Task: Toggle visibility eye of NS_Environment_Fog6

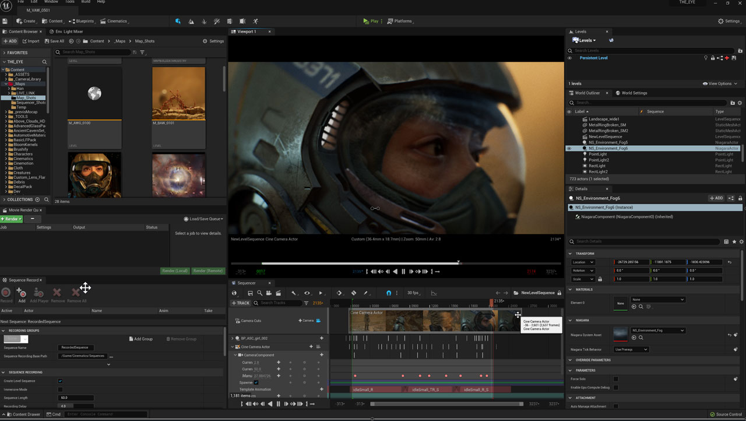Action: [x=569, y=148]
